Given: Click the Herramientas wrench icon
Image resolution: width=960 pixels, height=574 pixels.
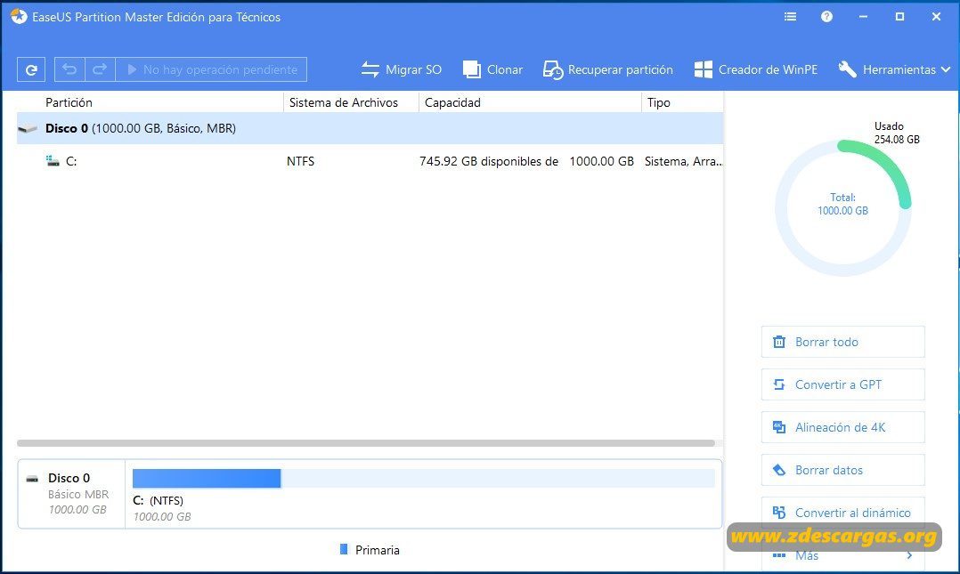Looking at the screenshot, I should point(848,69).
